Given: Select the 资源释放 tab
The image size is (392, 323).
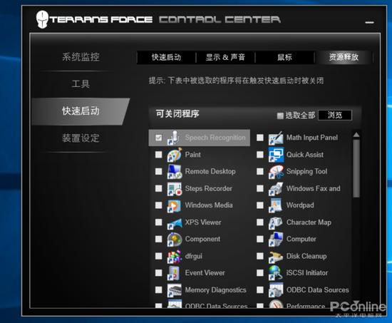Looking at the screenshot, I should point(344,57).
